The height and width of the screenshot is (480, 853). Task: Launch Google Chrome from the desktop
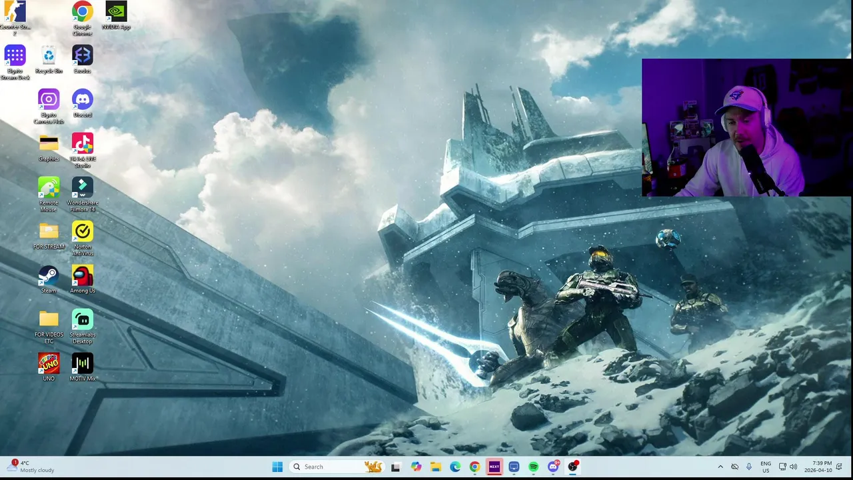pyautogui.click(x=82, y=18)
